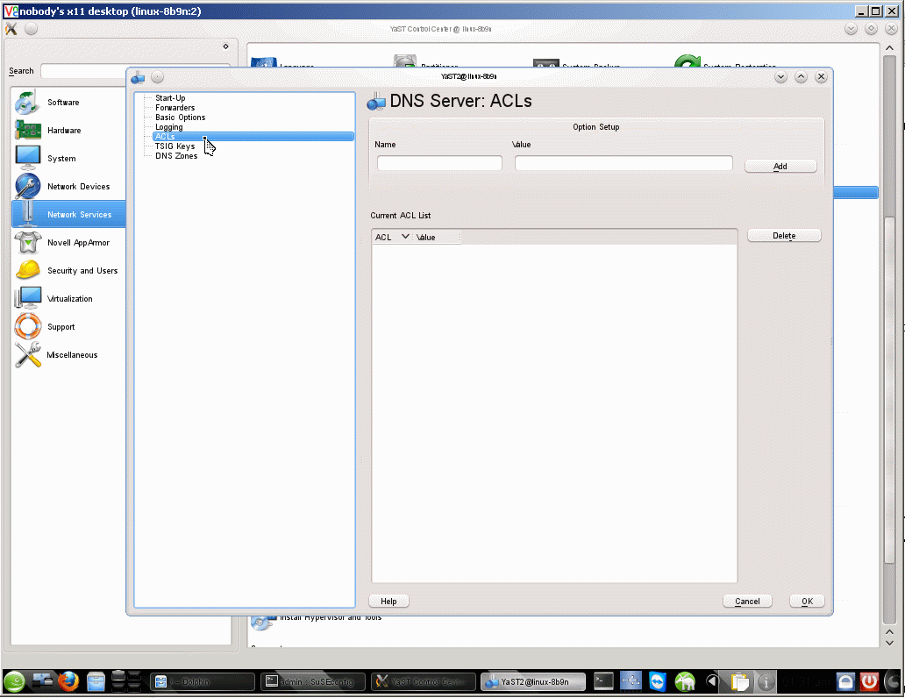Select Logging in the DNS Server tree
Screen dimensions: 905x698
[x=168, y=127]
